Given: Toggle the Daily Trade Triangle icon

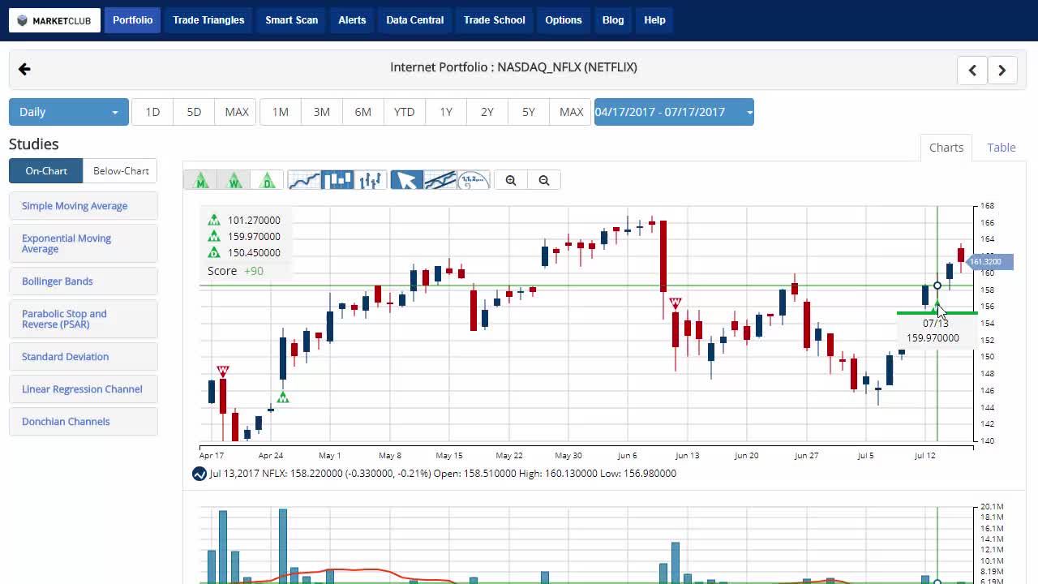Looking at the screenshot, I should click(x=268, y=180).
